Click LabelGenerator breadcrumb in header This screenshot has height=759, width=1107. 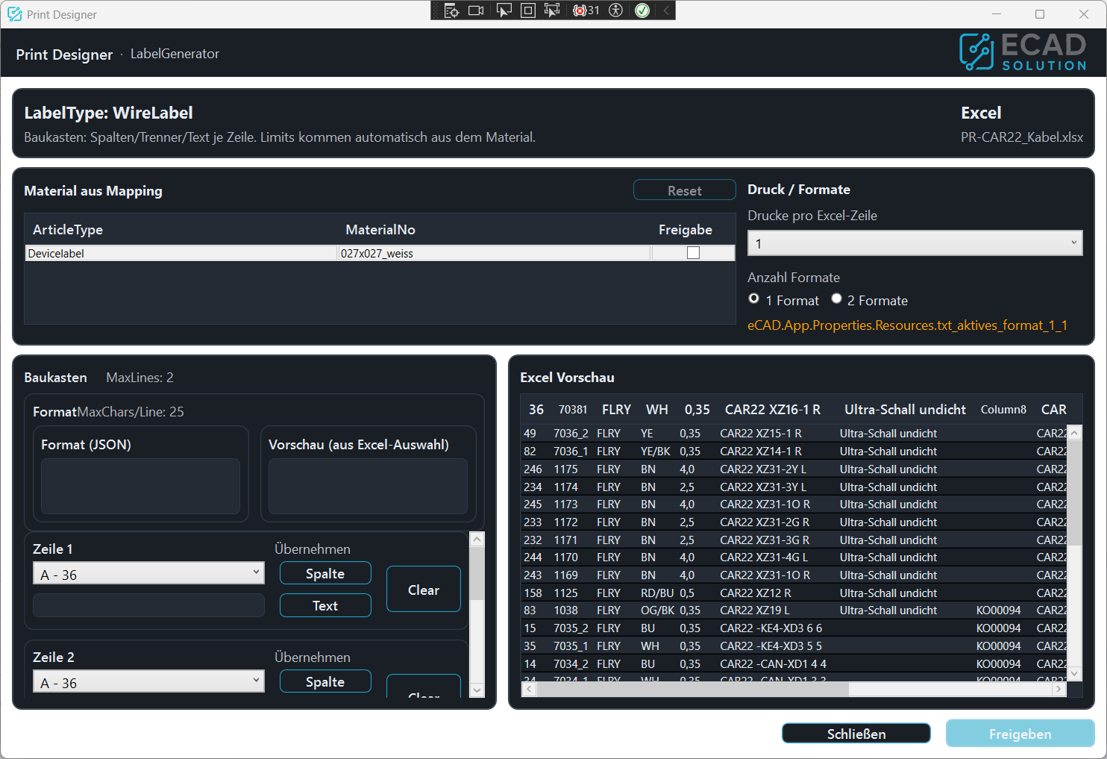(x=175, y=54)
